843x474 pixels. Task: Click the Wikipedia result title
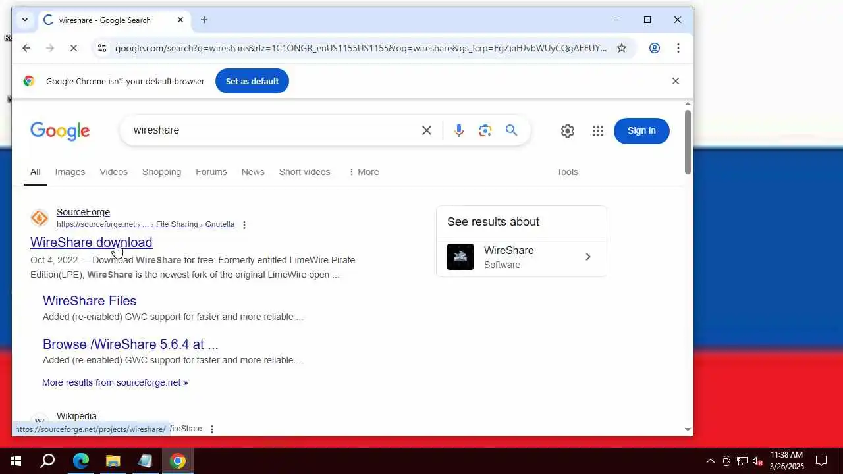pyautogui.click(x=76, y=416)
